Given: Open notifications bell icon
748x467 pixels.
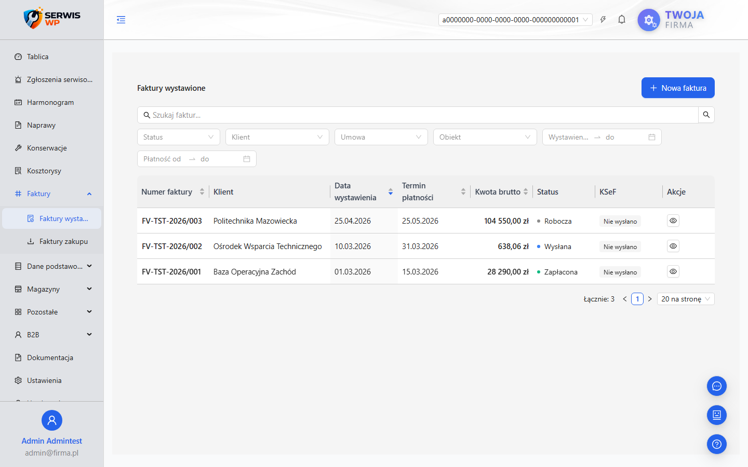Looking at the screenshot, I should tap(622, 20).
